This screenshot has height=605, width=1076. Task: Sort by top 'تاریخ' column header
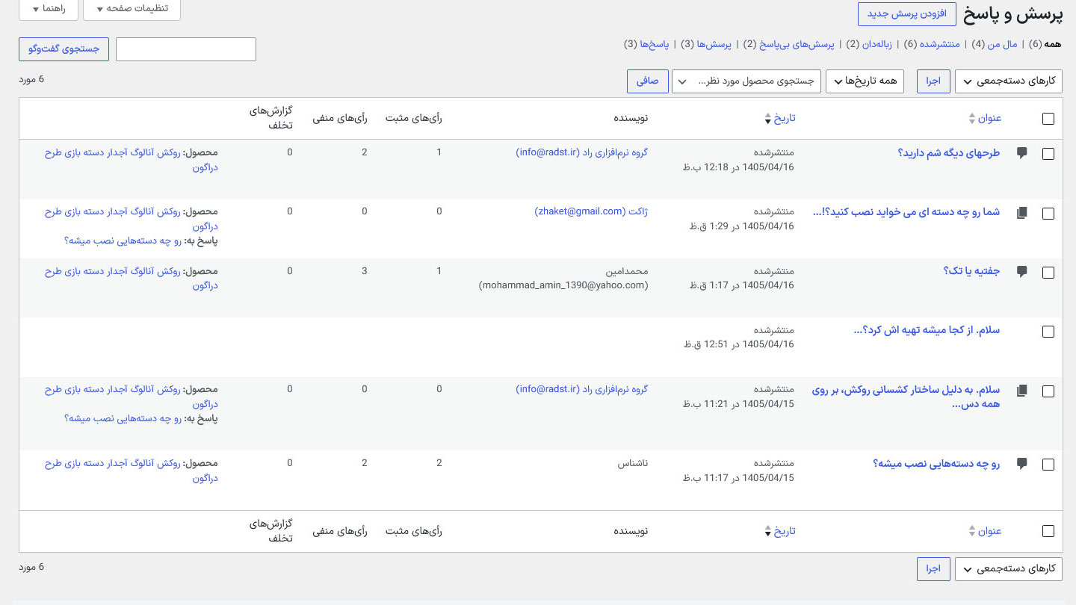(x=784, y=118)
